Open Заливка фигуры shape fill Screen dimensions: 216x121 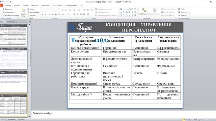point(168,9)
